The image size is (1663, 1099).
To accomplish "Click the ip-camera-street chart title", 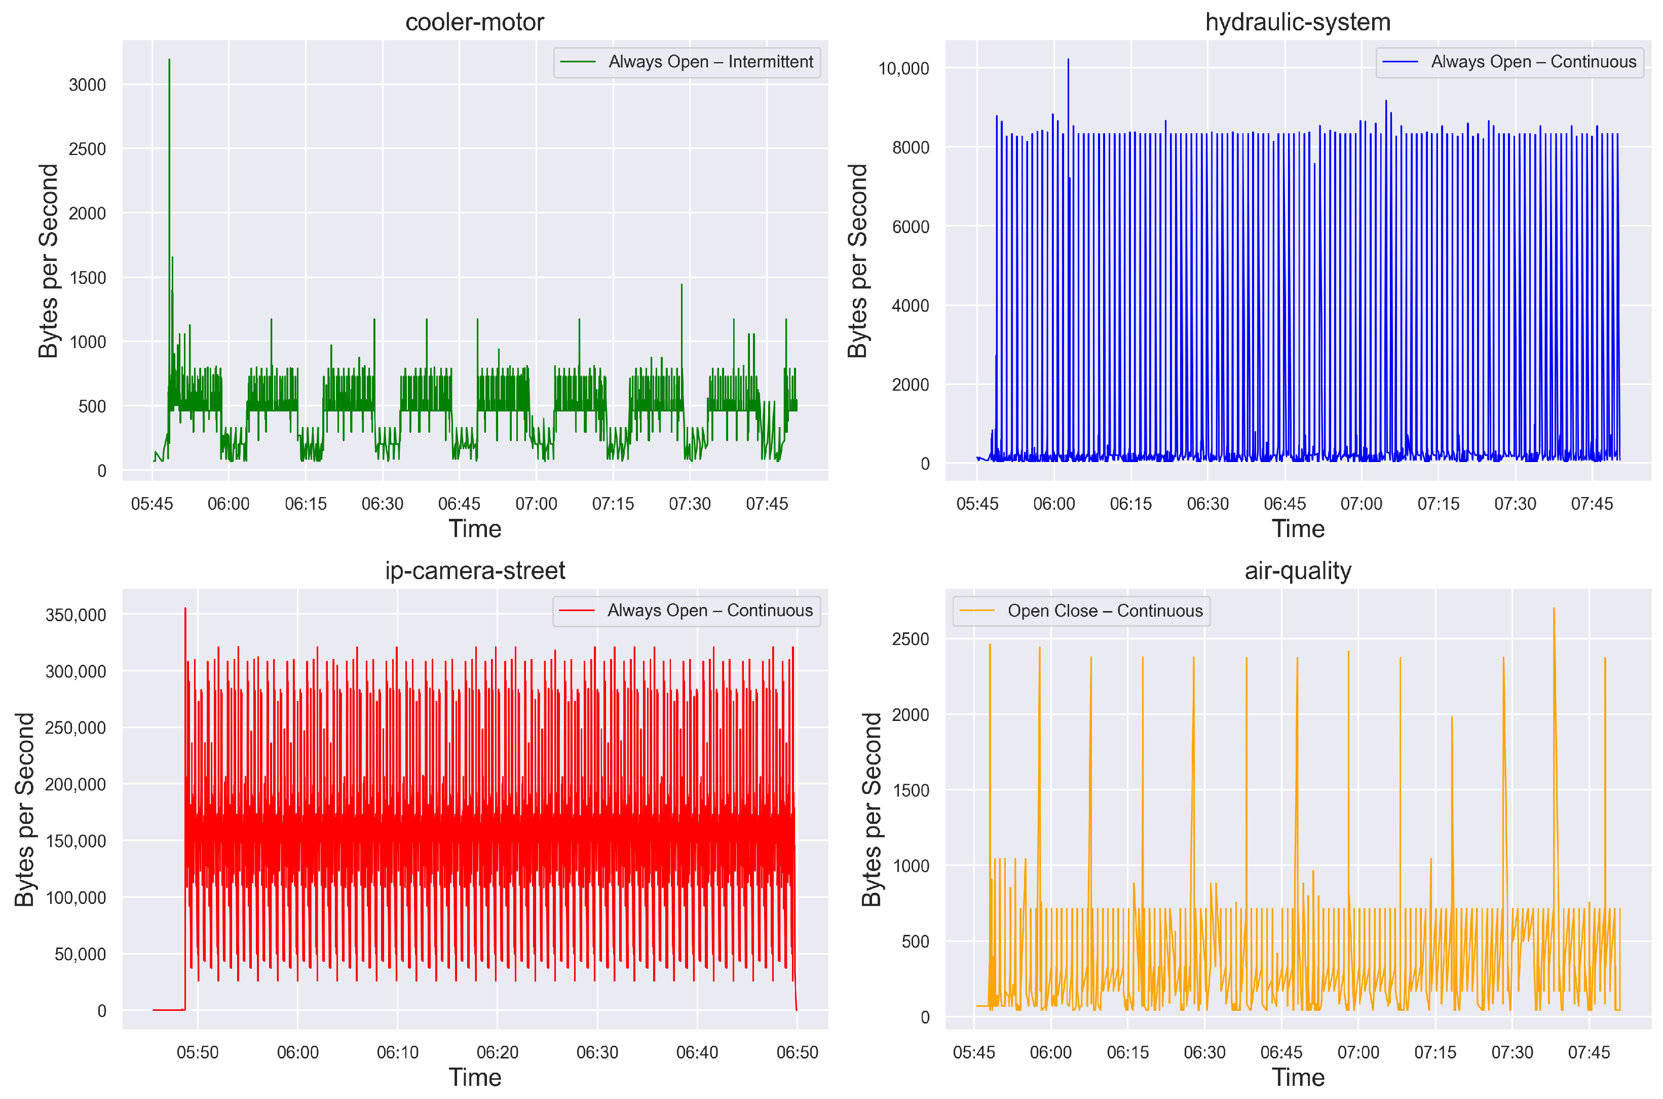I will (x=474, y=571).
